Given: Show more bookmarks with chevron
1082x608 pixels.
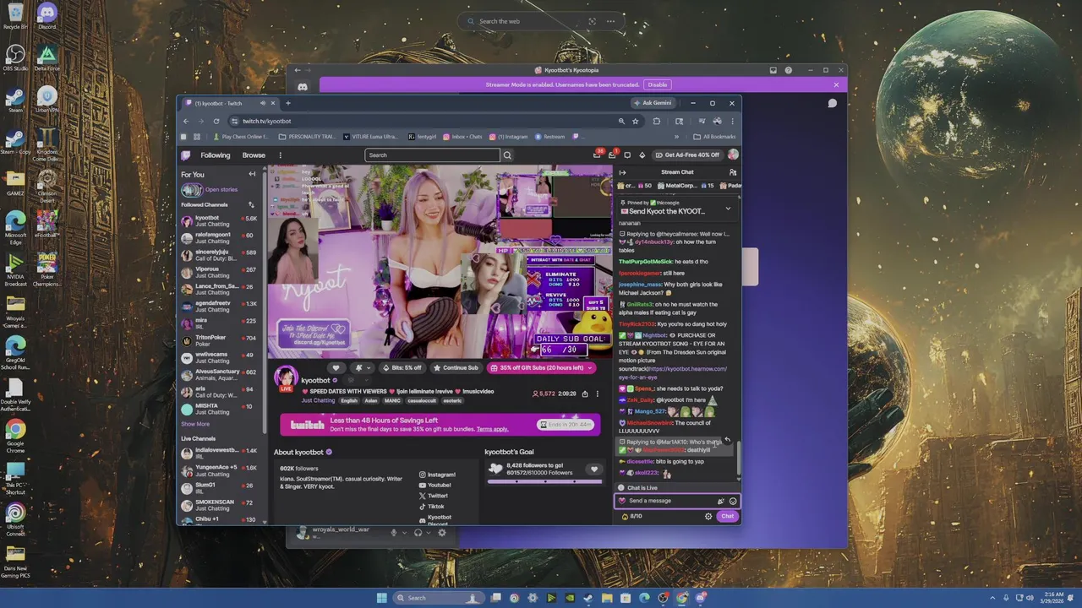Looking at the screenshot, I should (x=676, y=137).
